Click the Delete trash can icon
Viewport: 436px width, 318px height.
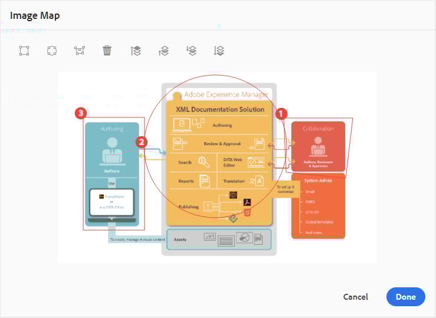pos(107,51)
